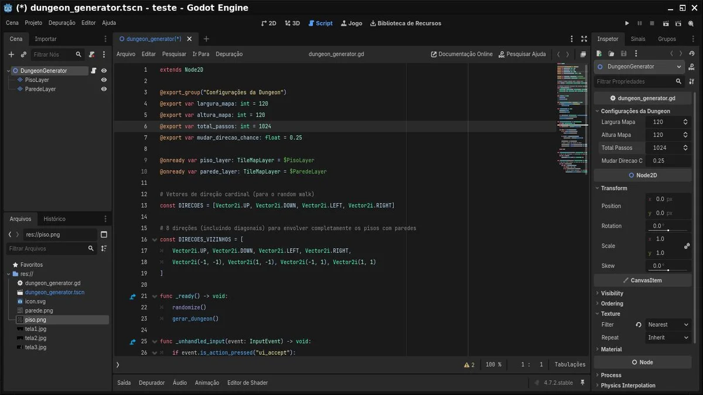Open the top Depuração menu
The image size is (703, 395).
tap(62, 23)
